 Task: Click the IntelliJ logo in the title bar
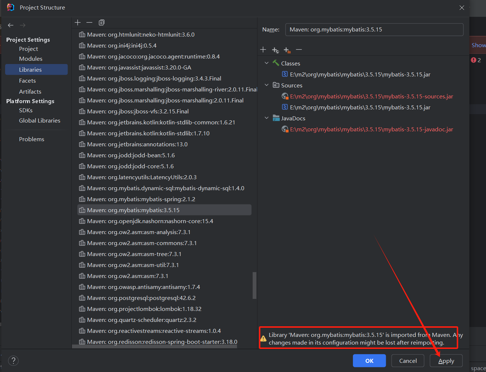[x=11, y=7]
